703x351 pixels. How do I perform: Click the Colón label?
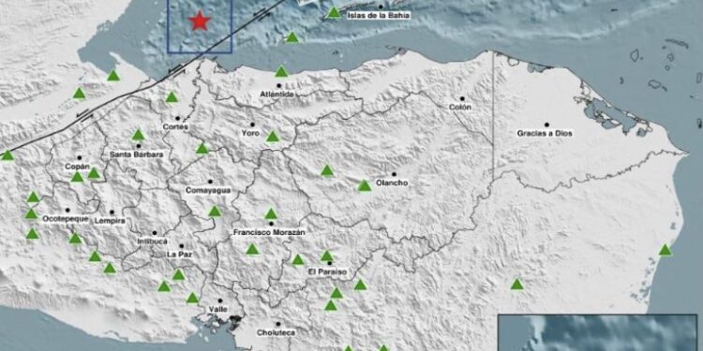(x=460, y=107)
